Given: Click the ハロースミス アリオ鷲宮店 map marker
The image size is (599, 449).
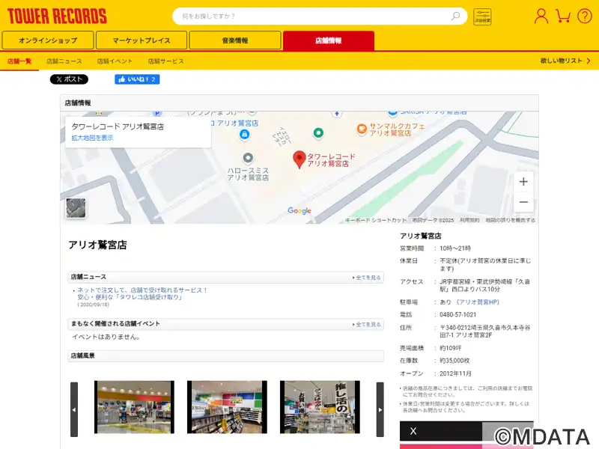Looking at the screenshot, I should [248, 158].
